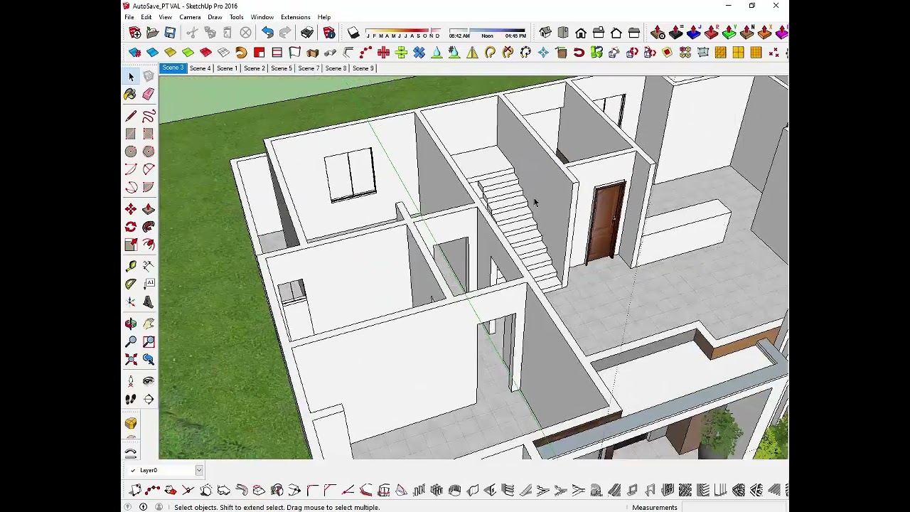Expand the Layer0 layer dropdown
This screenshot has height=512, width=910.
pyautogui.click(x=199, y=470)
